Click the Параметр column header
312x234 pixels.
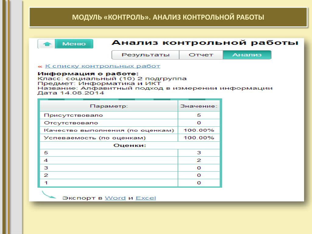109,106
